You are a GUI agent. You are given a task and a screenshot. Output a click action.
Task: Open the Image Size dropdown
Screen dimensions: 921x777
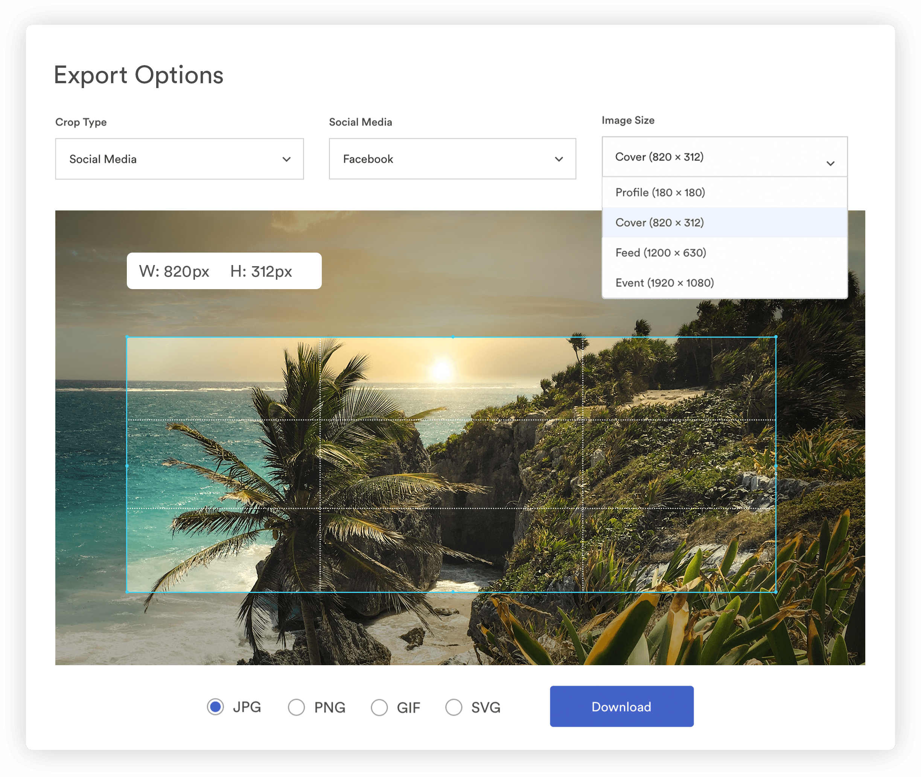coord(724,157)
